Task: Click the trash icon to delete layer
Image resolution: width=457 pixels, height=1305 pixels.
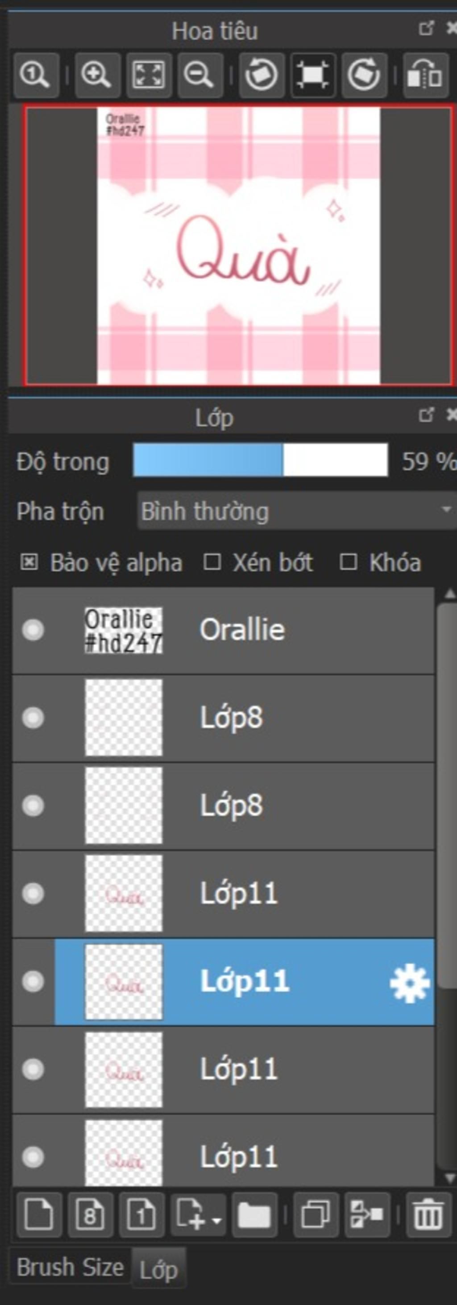Action: point(428,1215)
